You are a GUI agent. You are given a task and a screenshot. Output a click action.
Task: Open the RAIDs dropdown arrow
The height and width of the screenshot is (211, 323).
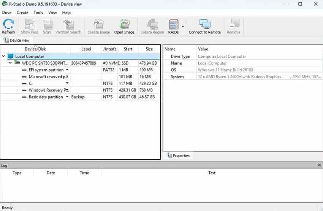(183, 26)
